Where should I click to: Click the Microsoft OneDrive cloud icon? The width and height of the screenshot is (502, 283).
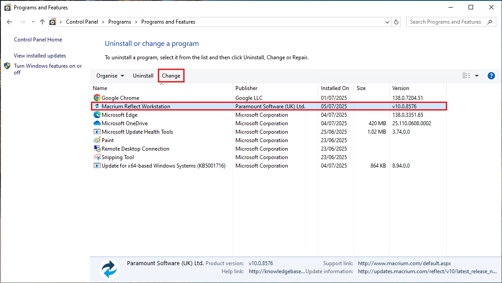tap(97, 123)
